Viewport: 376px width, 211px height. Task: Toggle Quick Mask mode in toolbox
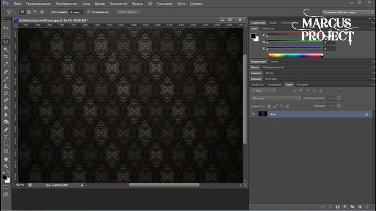point(6,187)
